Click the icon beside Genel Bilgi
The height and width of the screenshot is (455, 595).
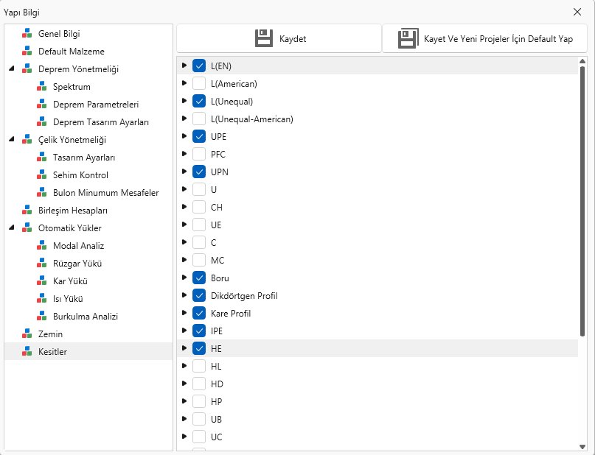[x=27, y=34]
